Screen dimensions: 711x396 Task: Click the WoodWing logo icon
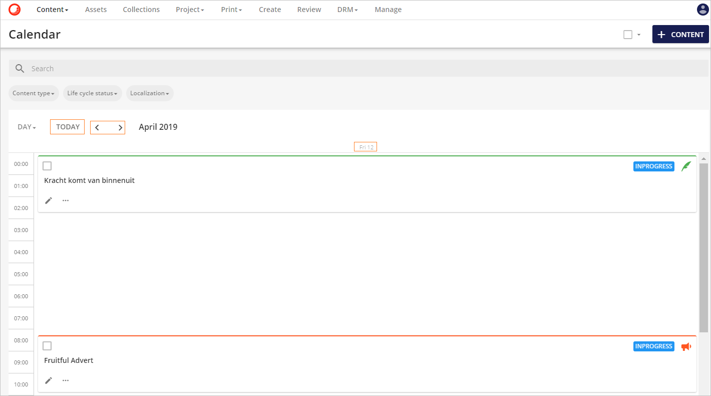[14, 9]
